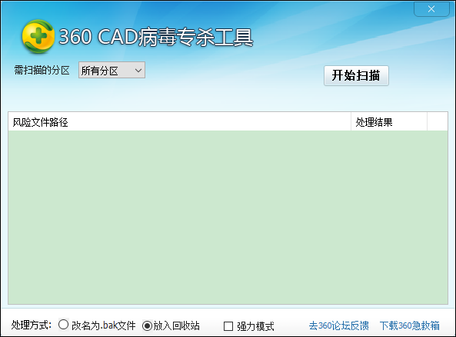The width and height of the screenshot is (456, 337).
Task: Click the 360 green plus logo icon
Action: [38, 37]
